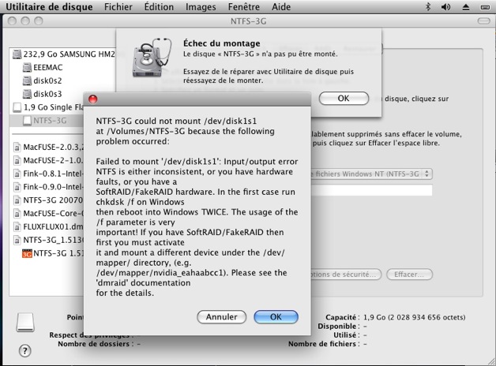Screen dimensions: 496x366
Task: Select the Fink-0.8.1-Intel disk image
Action: click(x=48, y=174)
